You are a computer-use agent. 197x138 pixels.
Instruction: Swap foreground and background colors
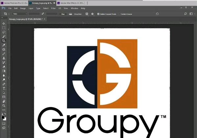5,114
